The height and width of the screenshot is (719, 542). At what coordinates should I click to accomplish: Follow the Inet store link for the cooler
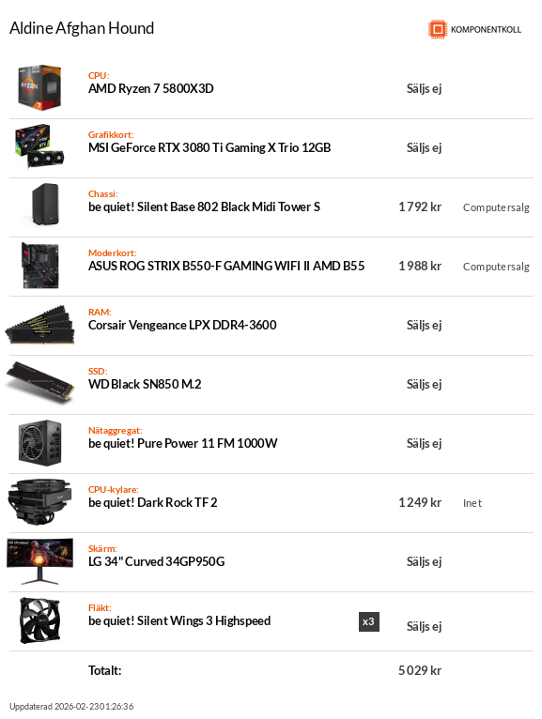pyautogui.click(x=472, y=503)
